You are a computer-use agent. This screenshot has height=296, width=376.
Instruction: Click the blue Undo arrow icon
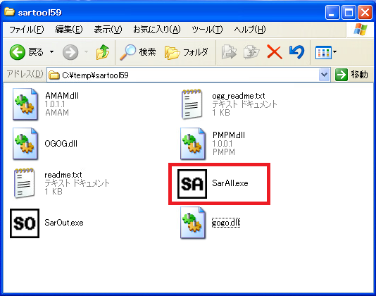[x=296, y=52]
